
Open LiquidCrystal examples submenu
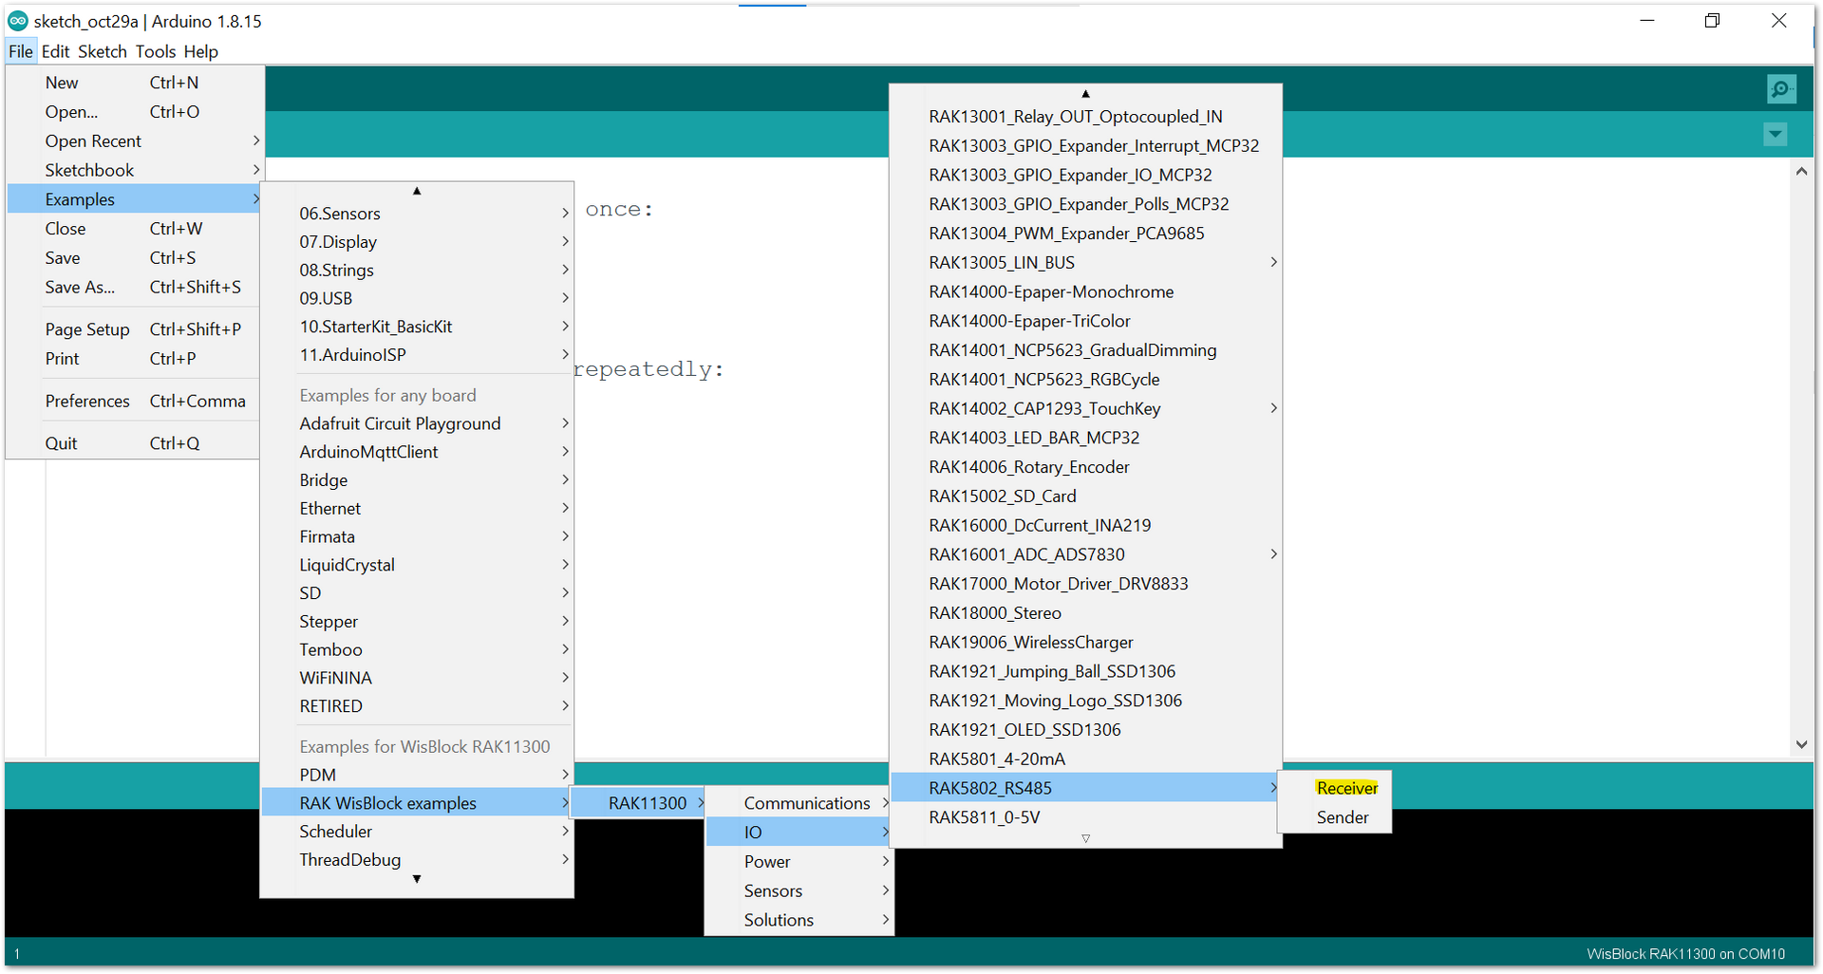point(417,565)
